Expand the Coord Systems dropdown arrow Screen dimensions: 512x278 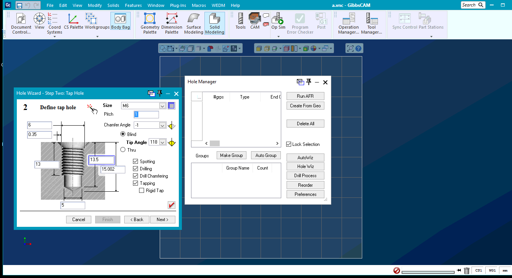click(x=55, y=37)
